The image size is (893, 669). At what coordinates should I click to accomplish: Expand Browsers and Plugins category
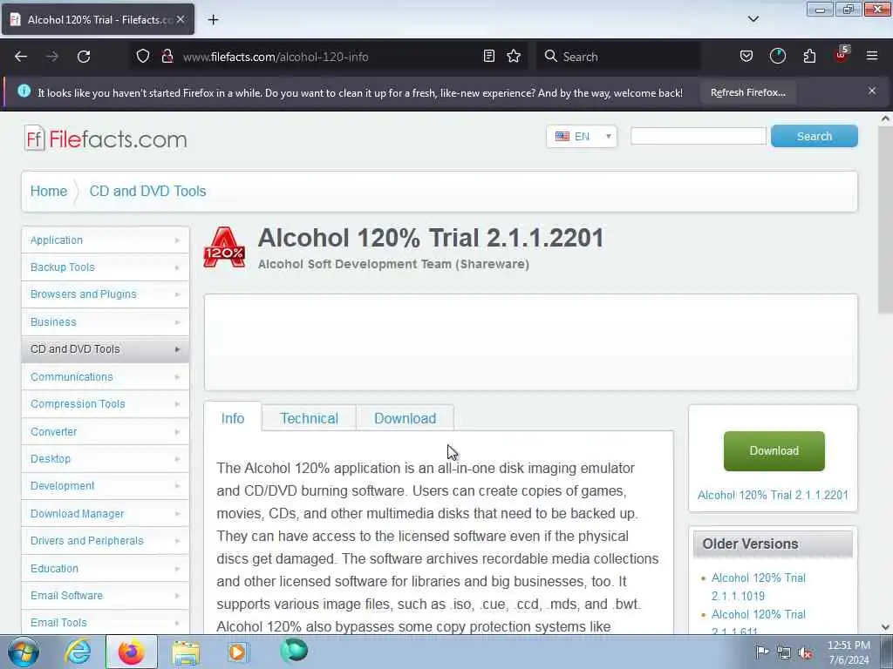tap(106, 294)
